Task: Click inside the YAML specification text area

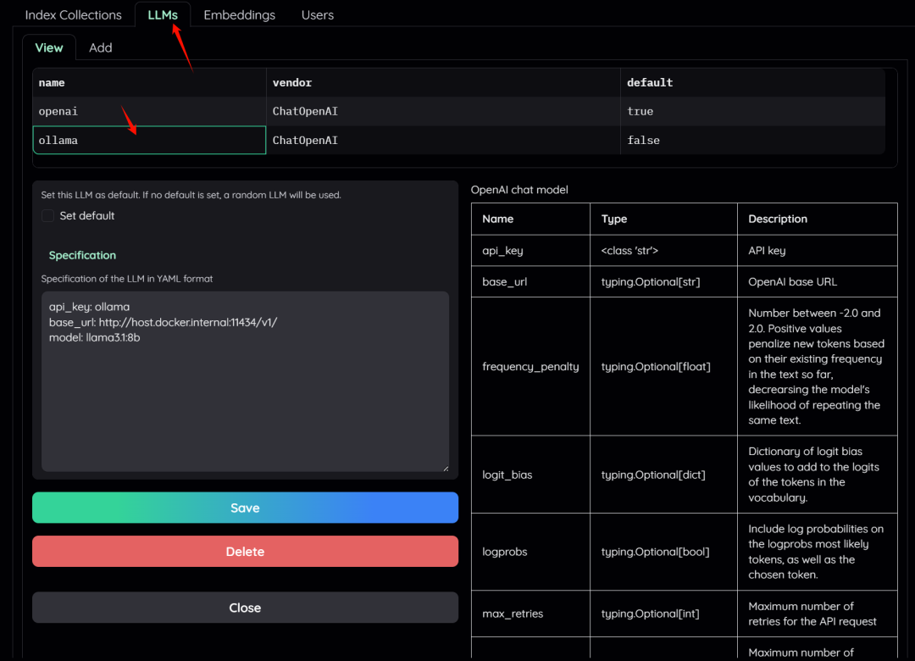Action: (245, 381)
